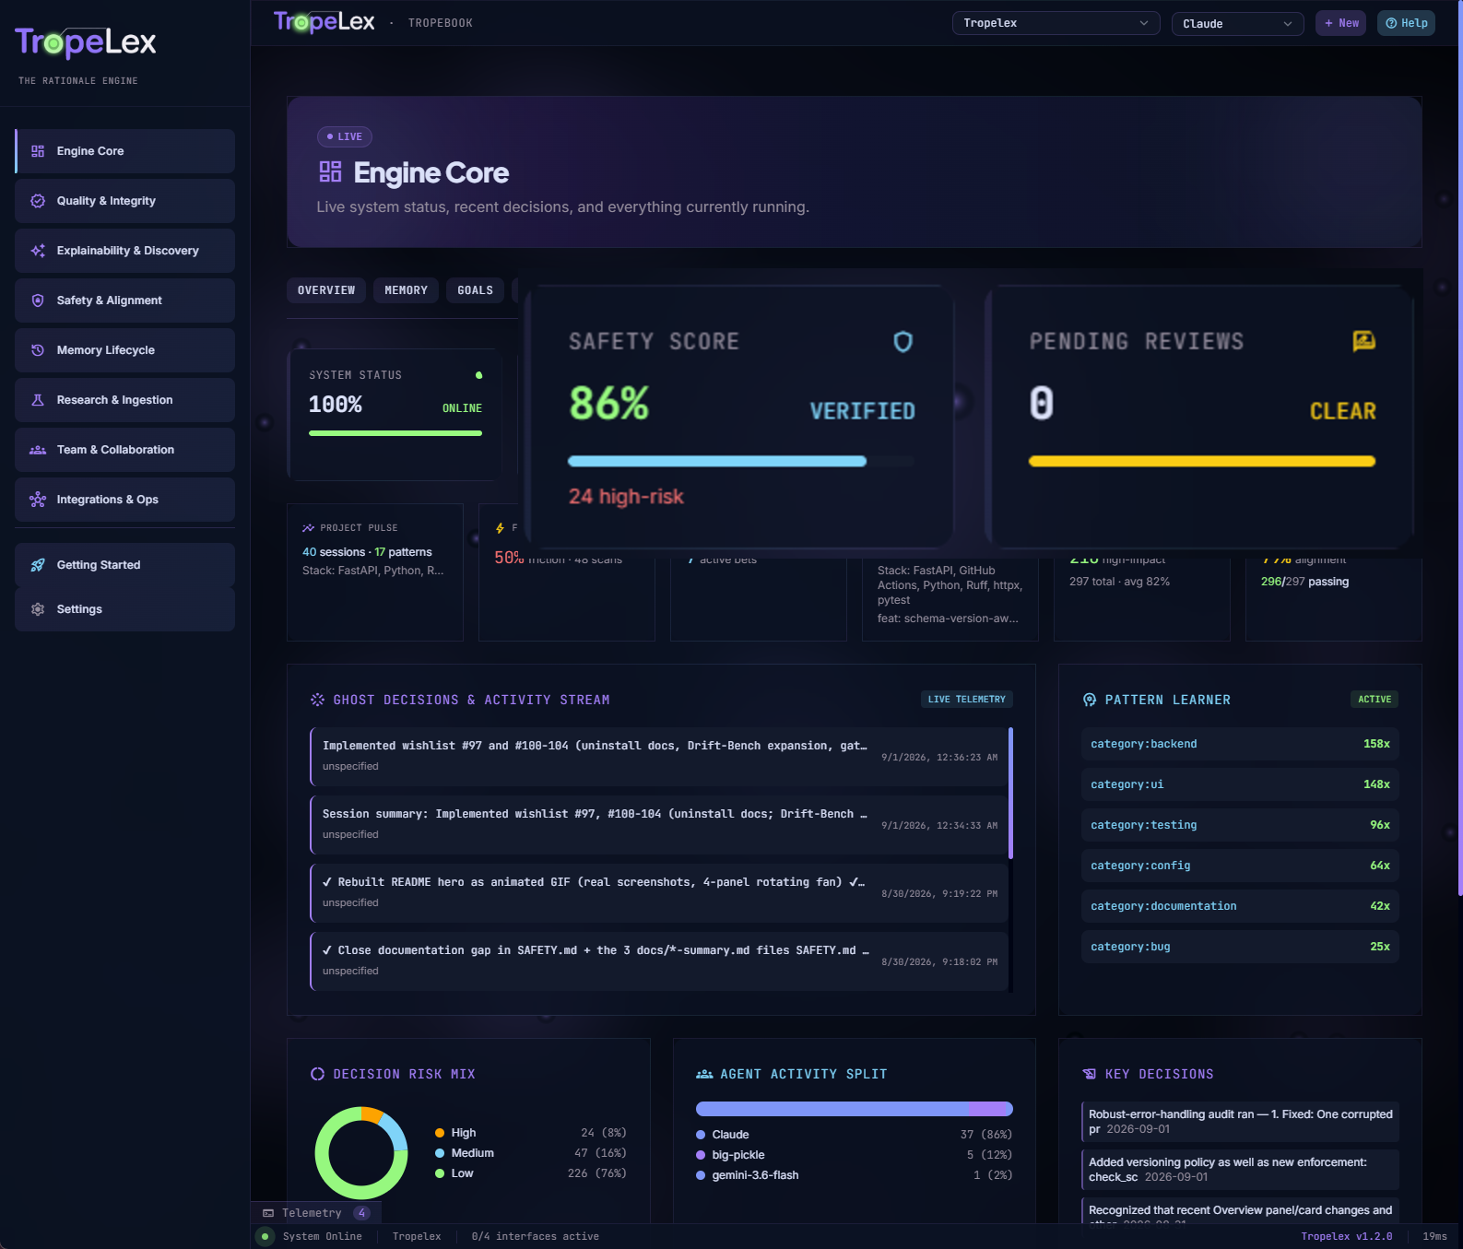This screenshot has height=1249, width=1463.
Task: Switch to the Memory tab
Action: [407, 290]
